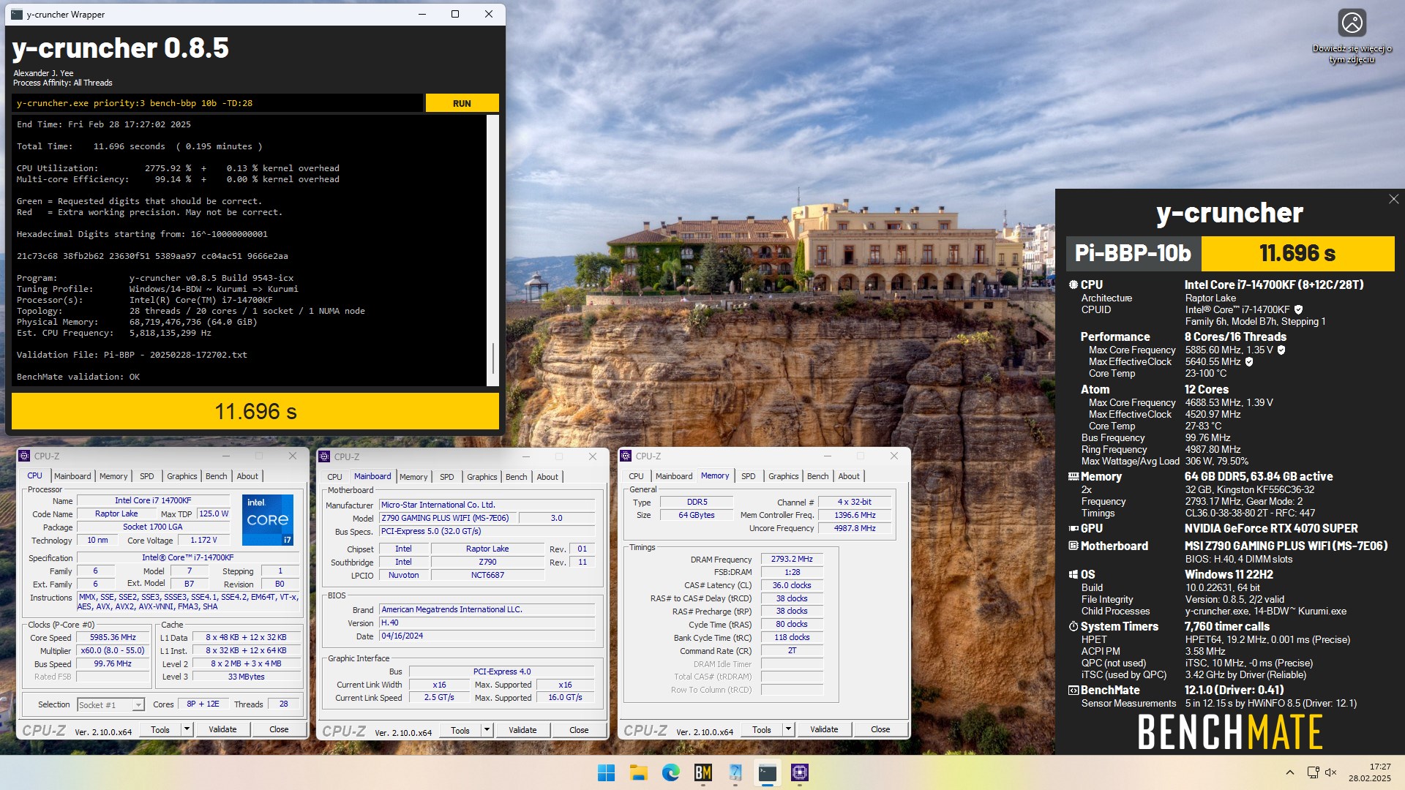The image size is (1405, 790).
Task: Open the Bench tab in the Memory CPU-Z window
Action: [817, 476]
